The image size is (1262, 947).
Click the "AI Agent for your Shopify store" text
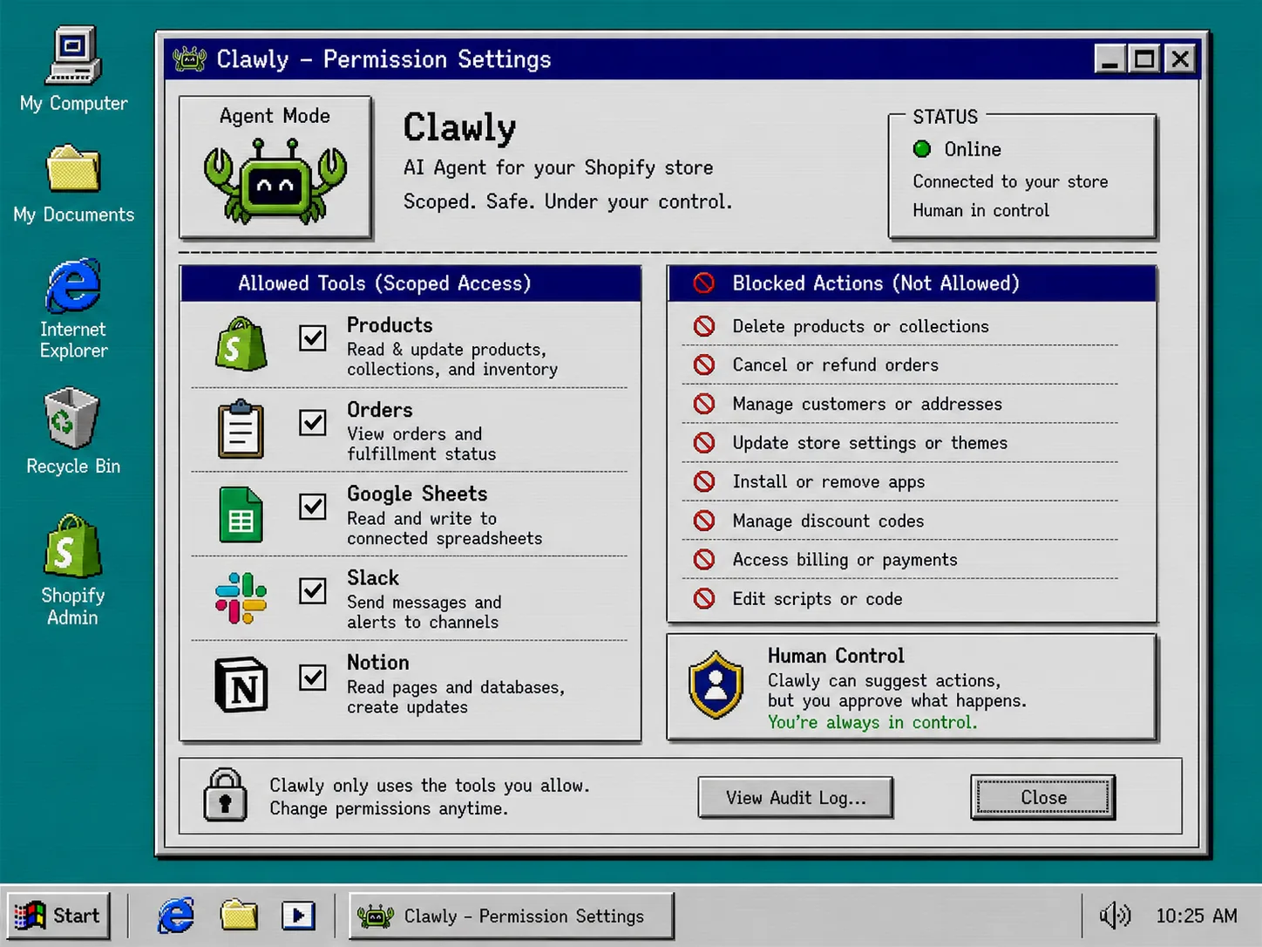[x=558, y=167]
